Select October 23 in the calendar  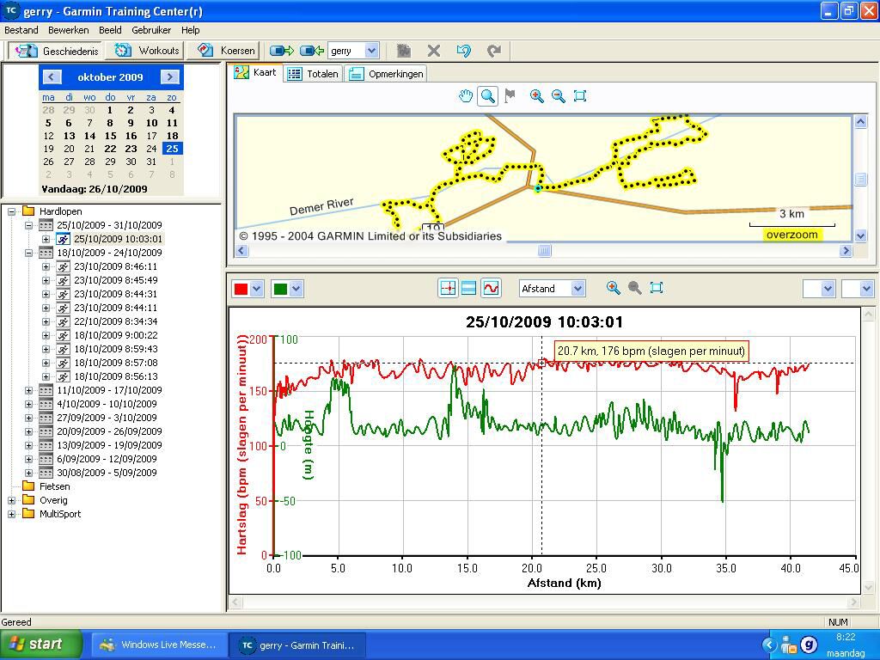point(131,149)
